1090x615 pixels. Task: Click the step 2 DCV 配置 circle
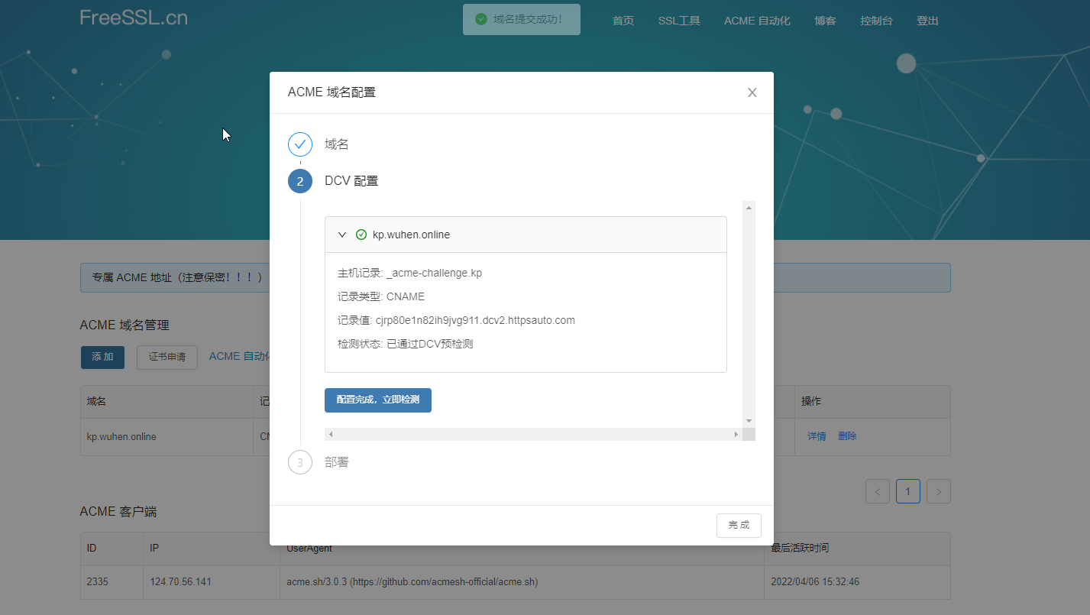pos(300,181)
